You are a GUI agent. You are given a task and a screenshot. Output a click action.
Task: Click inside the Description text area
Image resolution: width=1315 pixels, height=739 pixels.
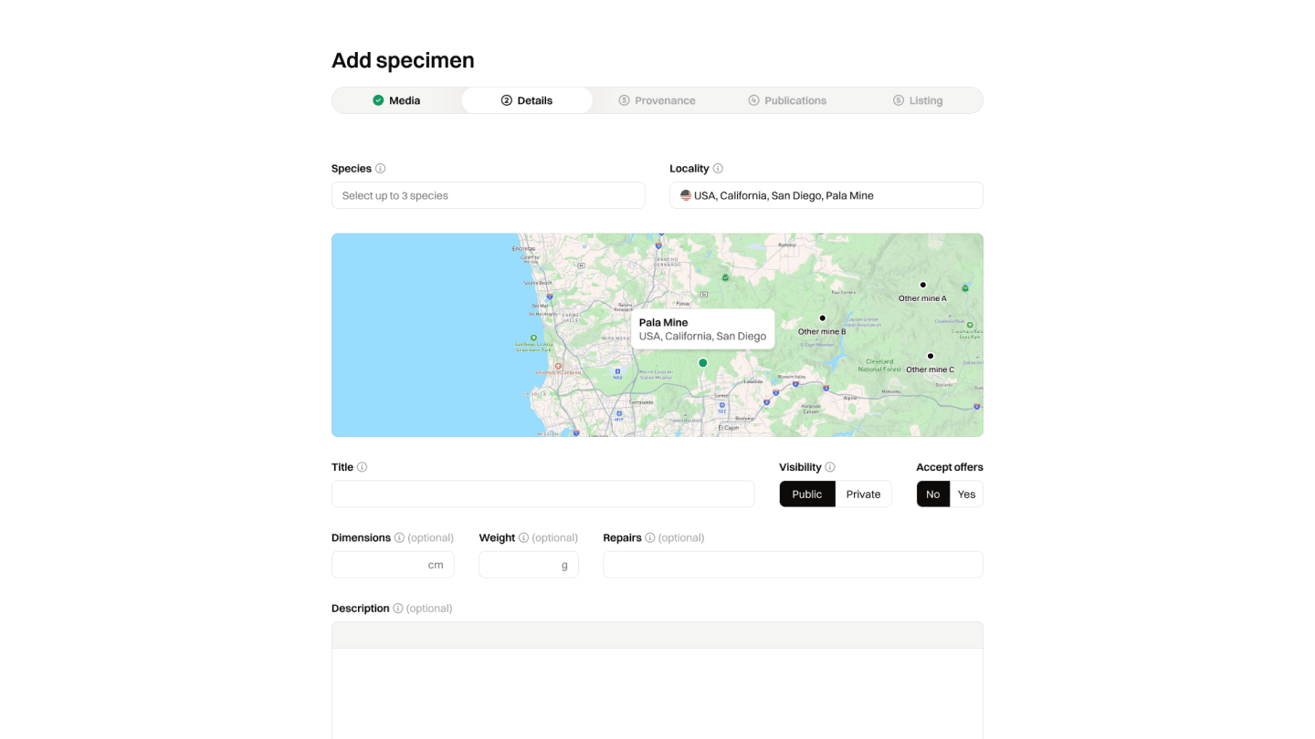(x=657, y=693)
